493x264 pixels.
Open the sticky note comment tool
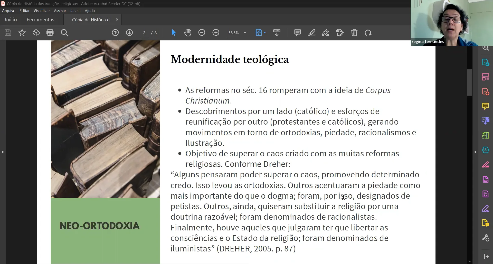click(x=297, y=33)
